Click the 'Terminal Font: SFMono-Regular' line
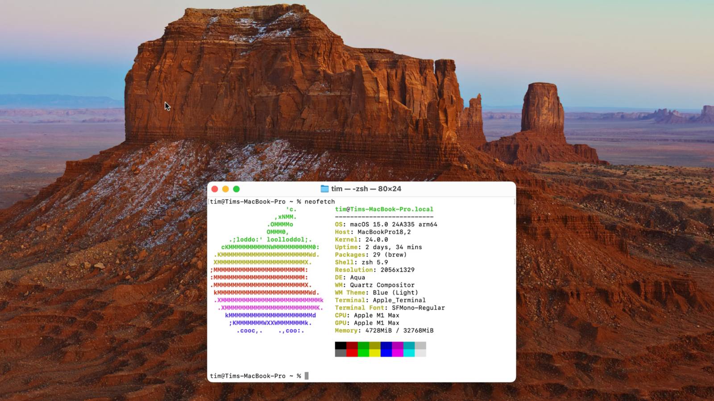This screenshot has width=714, height=401. [x=390, y=307]
